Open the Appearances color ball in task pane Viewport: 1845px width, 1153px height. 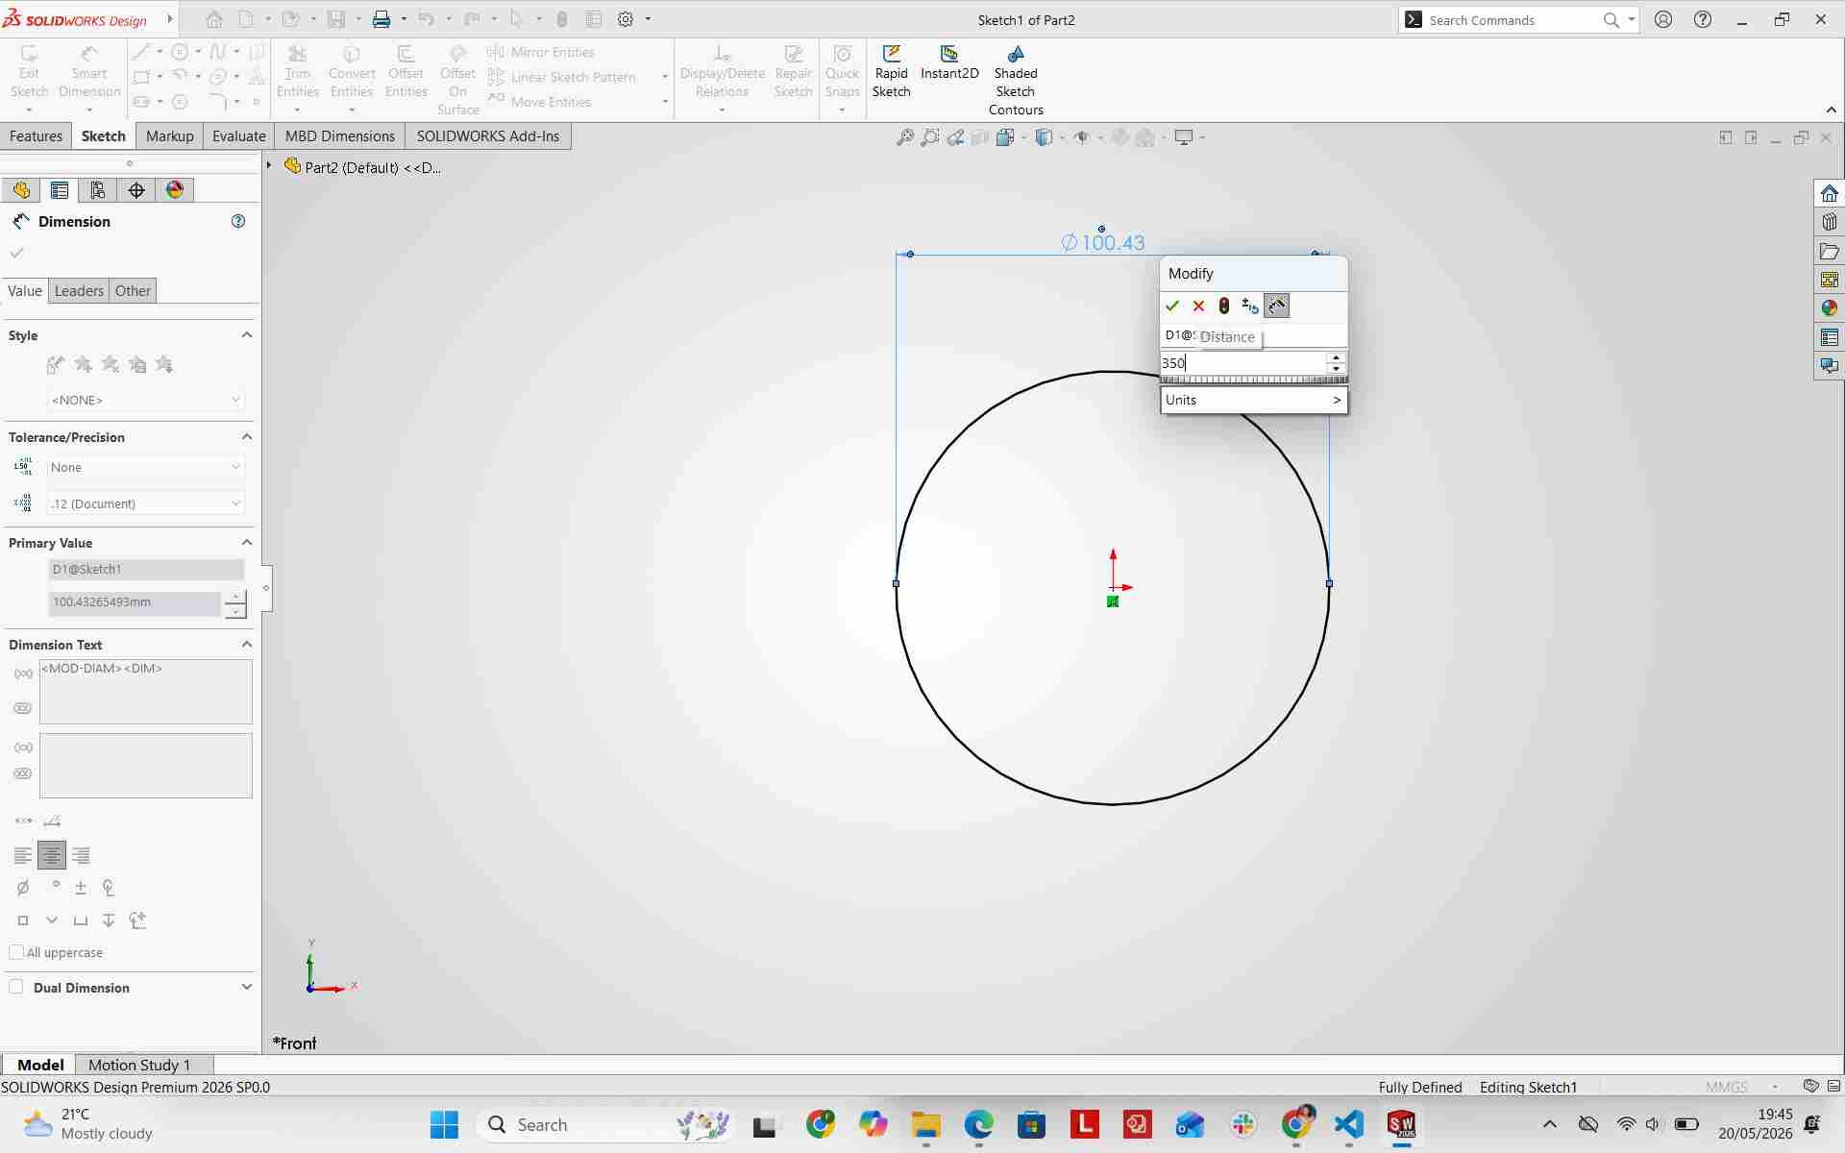[1829, 308]
